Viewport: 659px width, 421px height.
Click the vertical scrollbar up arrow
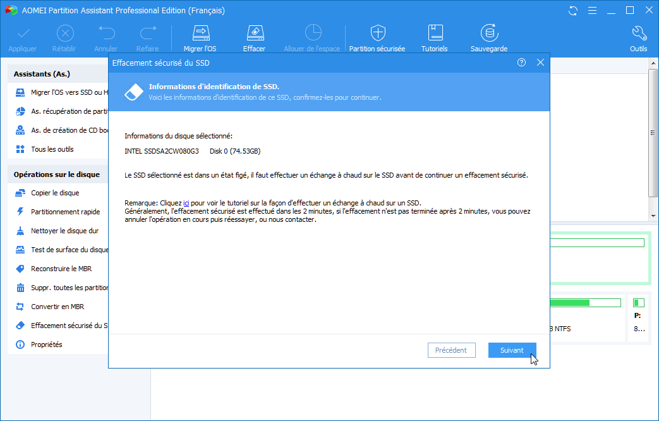653,63
